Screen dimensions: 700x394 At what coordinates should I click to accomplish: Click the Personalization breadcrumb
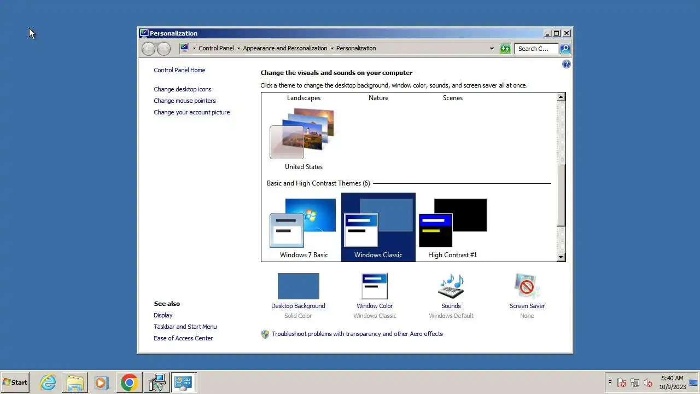[356, 48]
